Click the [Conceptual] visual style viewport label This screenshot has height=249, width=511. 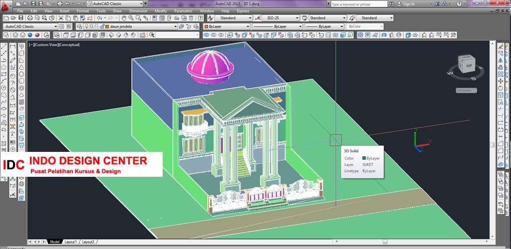click(69, 45)
